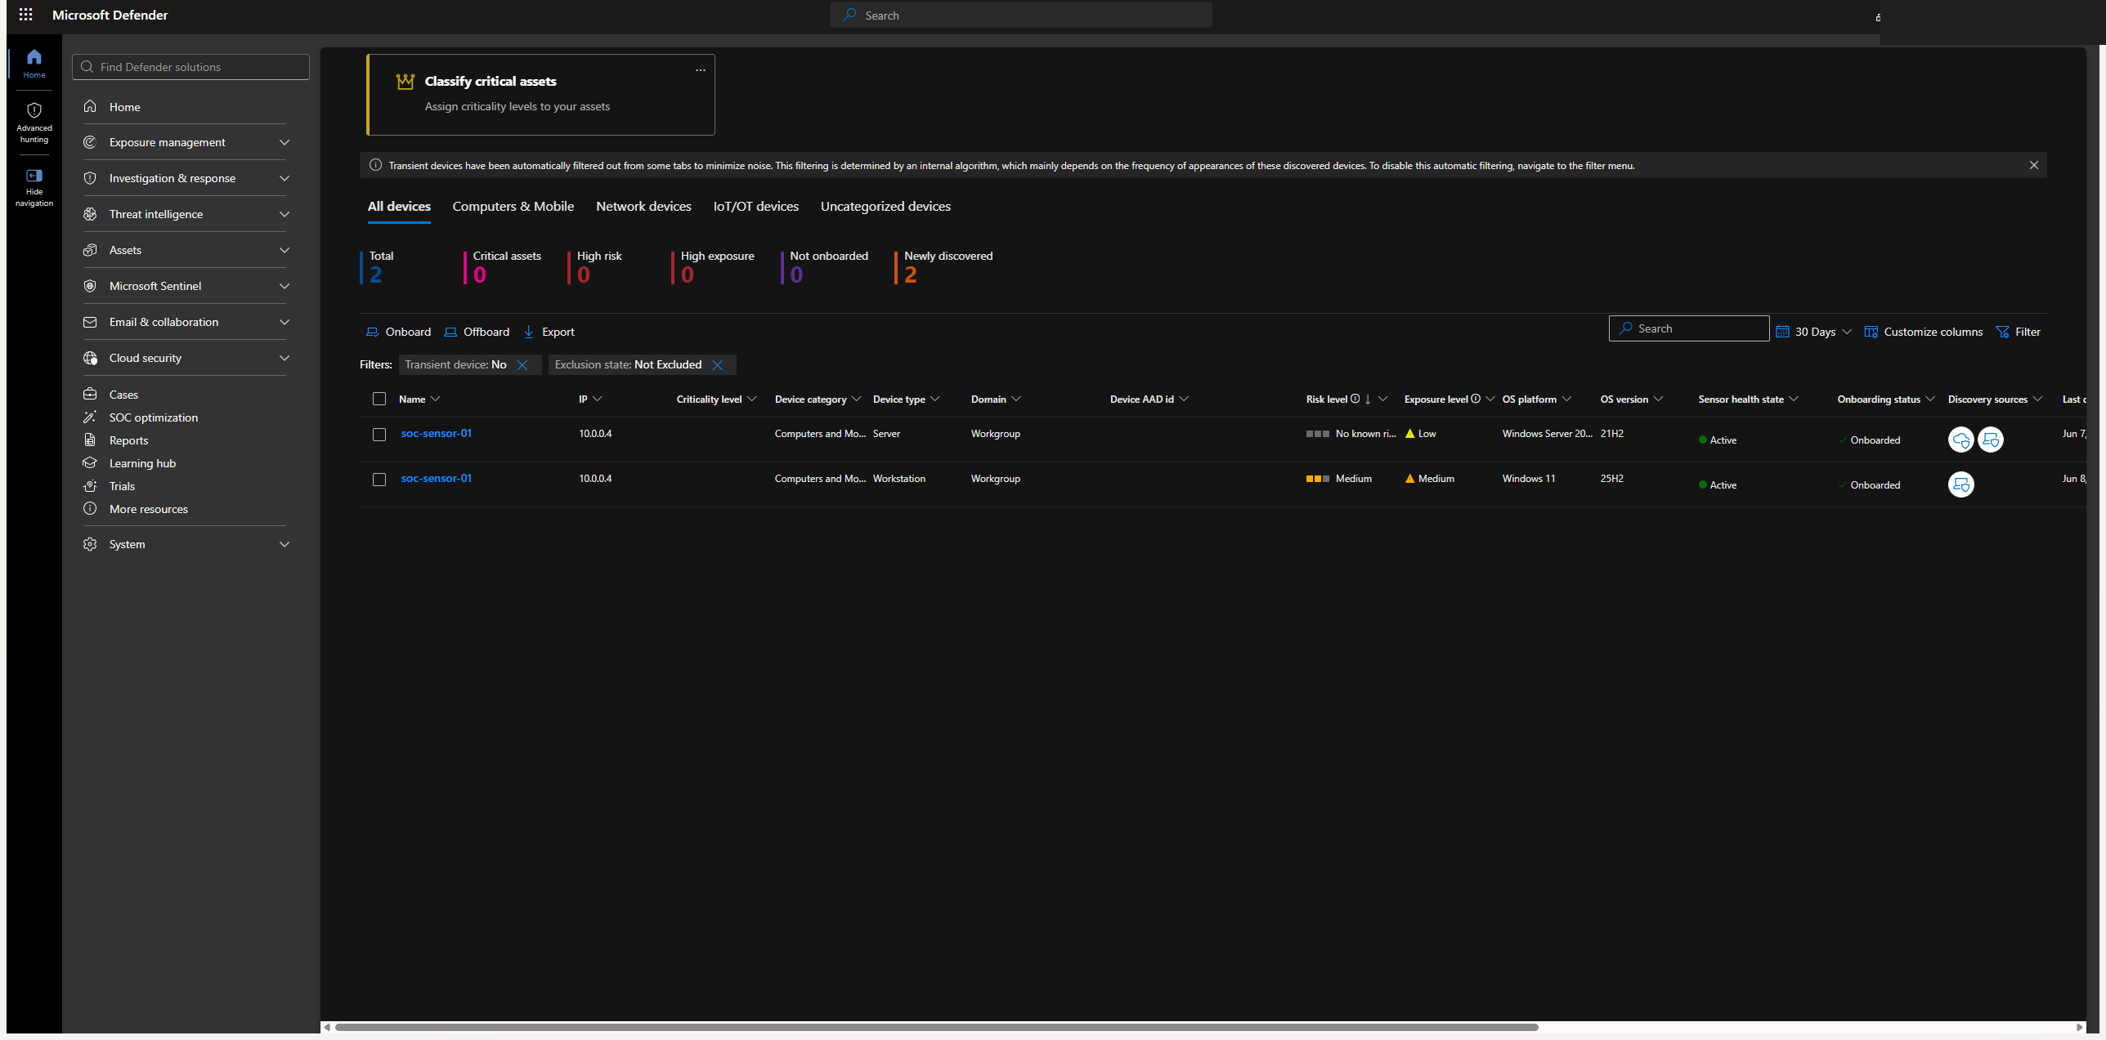
Task: Click the horizontal scrollbar thumb
Action: pos(936,1027)
